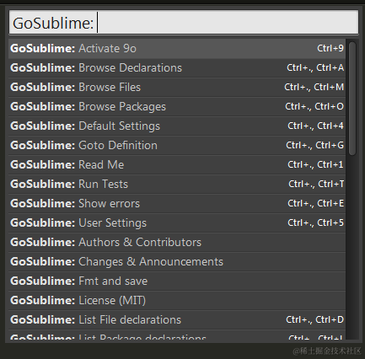The height and width of the screenshot is (359, 365).
Task: Select GoSublime: List File declarations
Action: point(177,320)
